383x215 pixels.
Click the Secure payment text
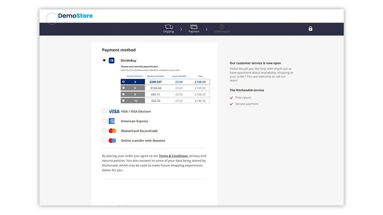pyautogui.click(x=247, y=104)
